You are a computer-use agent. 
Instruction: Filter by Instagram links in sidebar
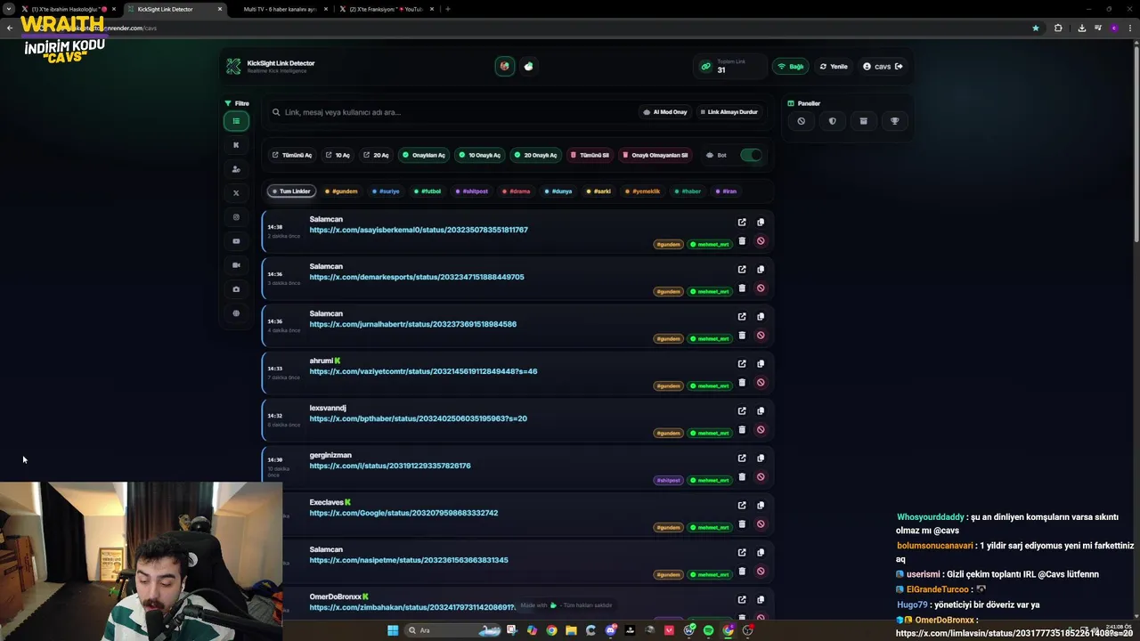click(236, 217)
